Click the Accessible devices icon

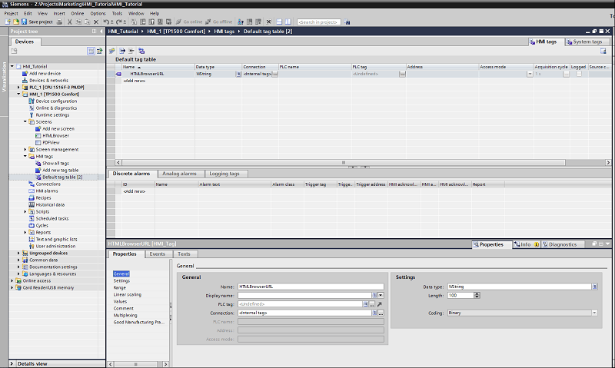coord(241,22)
